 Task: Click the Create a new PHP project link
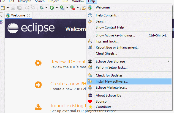pyautogui.click(x=68, y=84)
